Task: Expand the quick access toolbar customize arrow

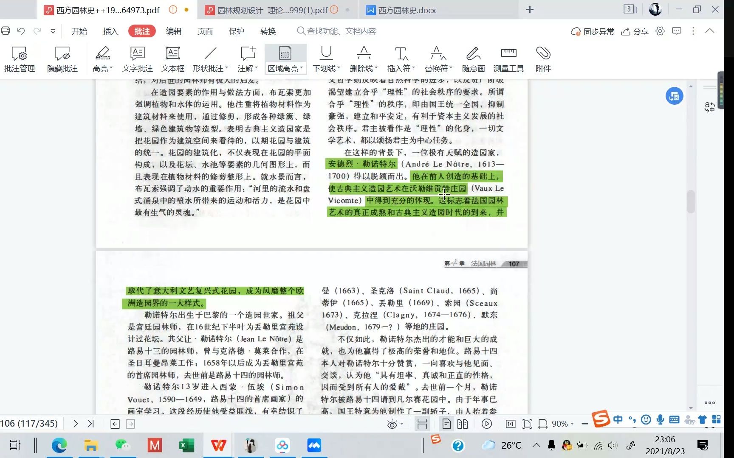Action: tap(53, 31)
